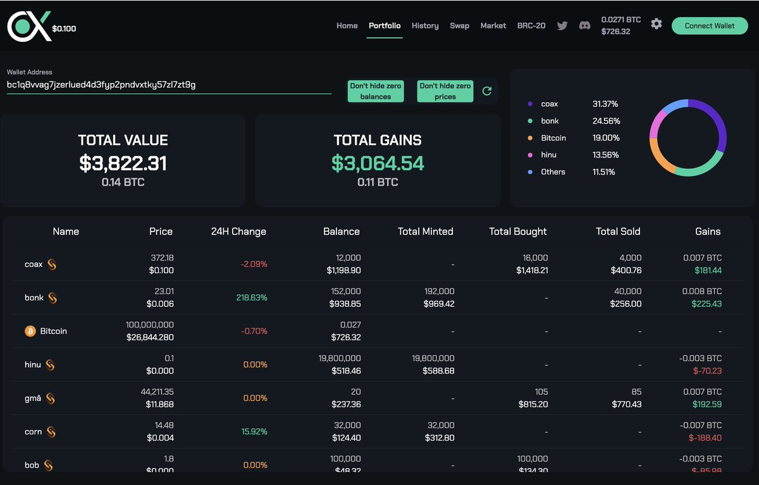
Task: Refresh portfolio with the reload icon
Action: point(487,91)
